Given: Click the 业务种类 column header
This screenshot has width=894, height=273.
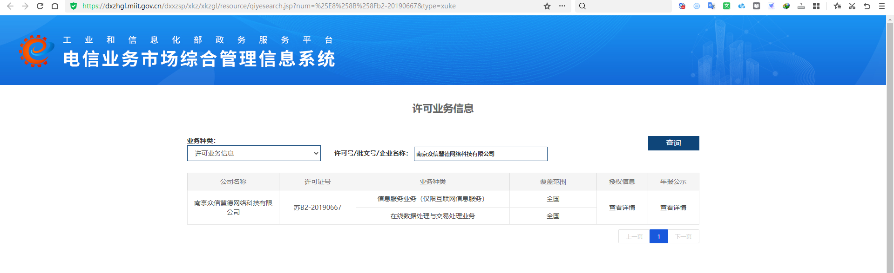Looking at the screenshot, I should [x=433, y=182].
